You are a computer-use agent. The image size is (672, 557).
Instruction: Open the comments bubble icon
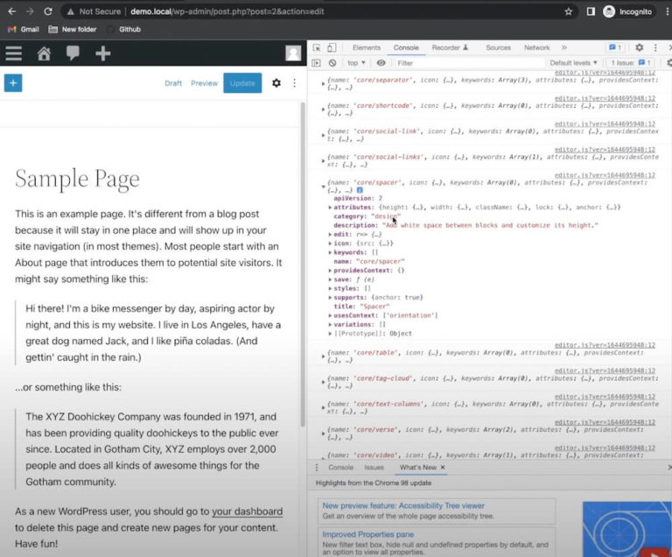click(73, 53)
